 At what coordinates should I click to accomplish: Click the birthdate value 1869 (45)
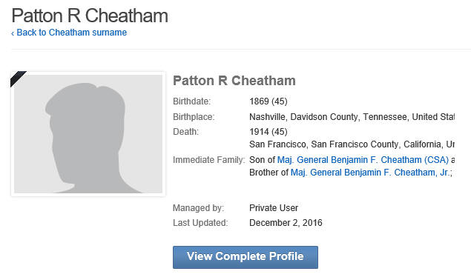pos(269,101)
